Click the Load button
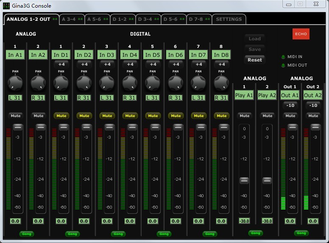The image size is (329, 243). pyautogui.click(x=255, y=39)
